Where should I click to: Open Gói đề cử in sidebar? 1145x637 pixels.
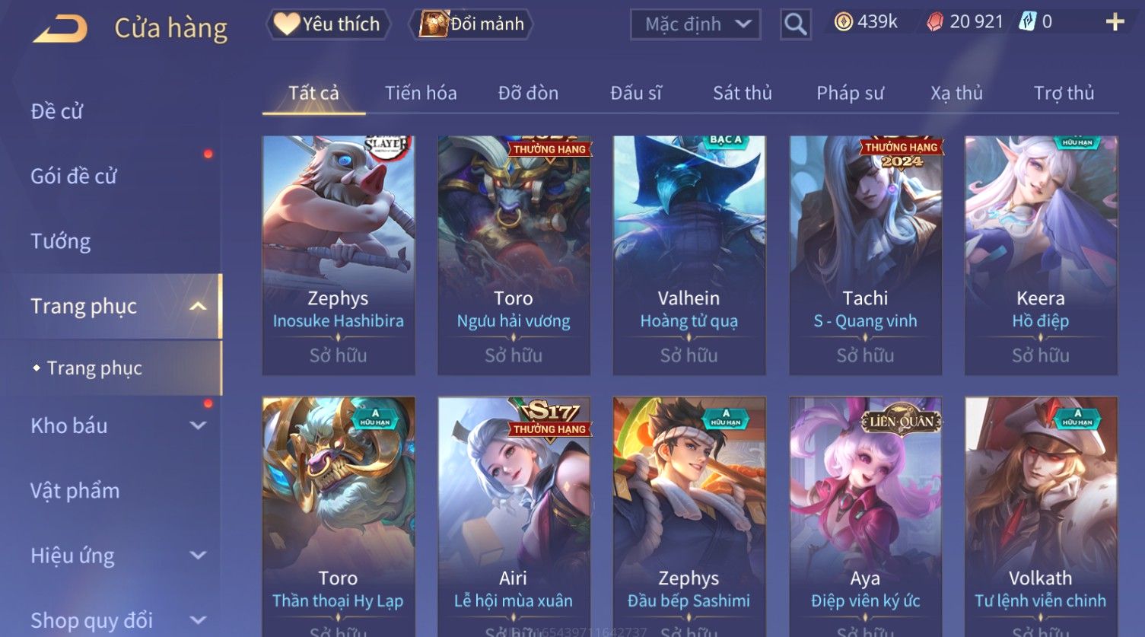click(74, 176)
